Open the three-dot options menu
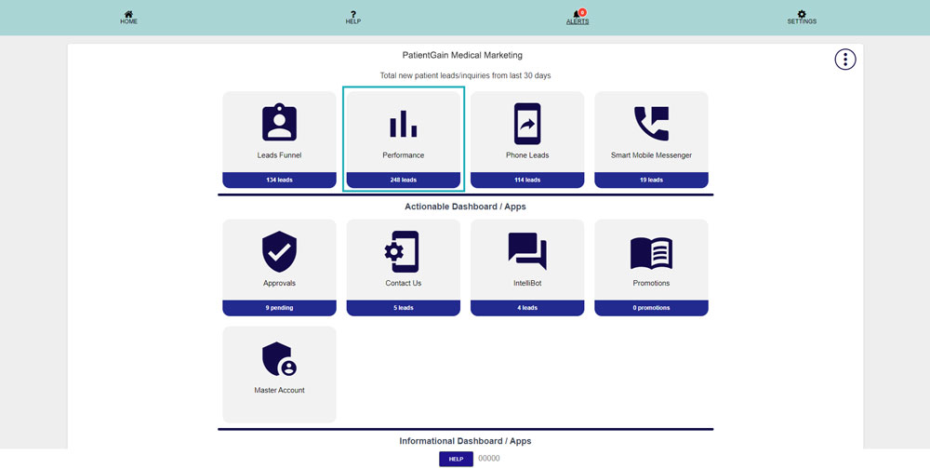Viewport: 930px width, 468px height. (x=845, y=60)
